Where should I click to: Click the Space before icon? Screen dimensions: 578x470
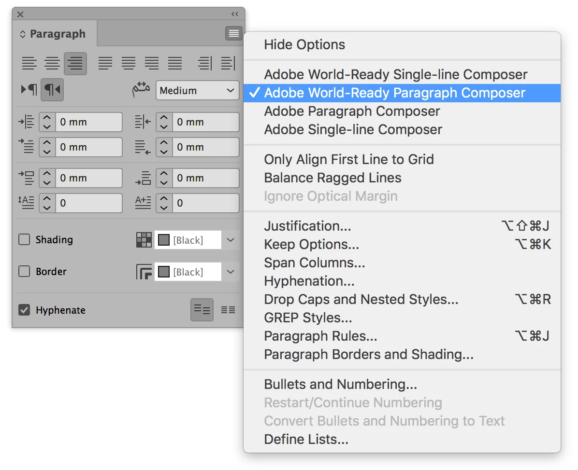click(x=27, y=178)
